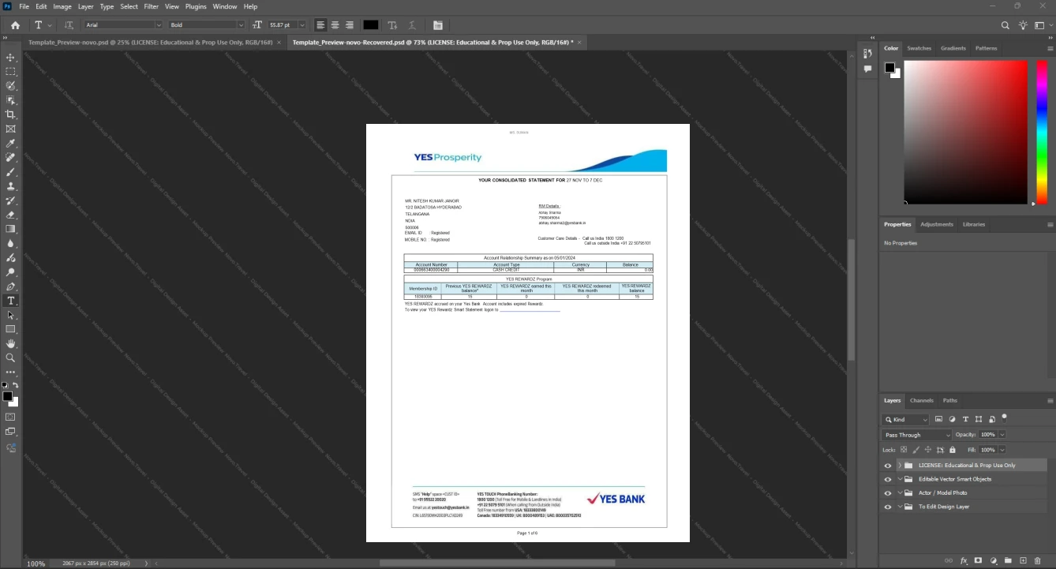Create a new layer
The width and height of the screenshot is (1056, 569).
[x=1023, y=560]
